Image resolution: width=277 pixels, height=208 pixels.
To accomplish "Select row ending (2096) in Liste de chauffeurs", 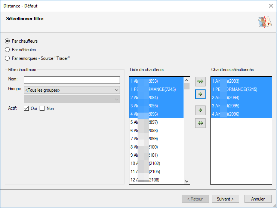I will click(x=157, y=114).
